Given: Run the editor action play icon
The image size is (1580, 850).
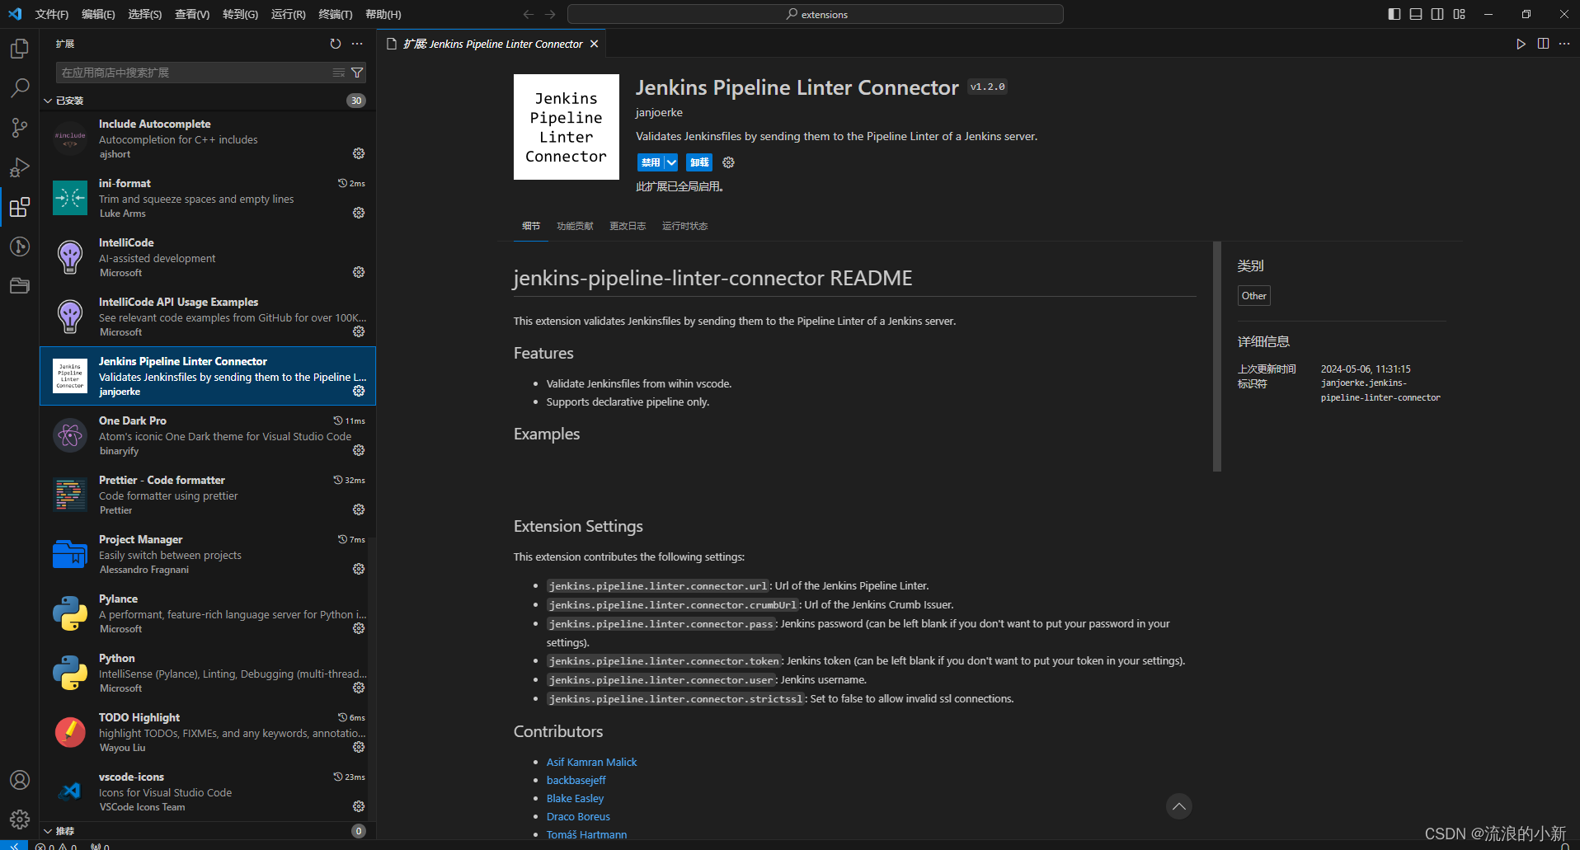Looking at the screenshot, I should (x=1521, y=44).
